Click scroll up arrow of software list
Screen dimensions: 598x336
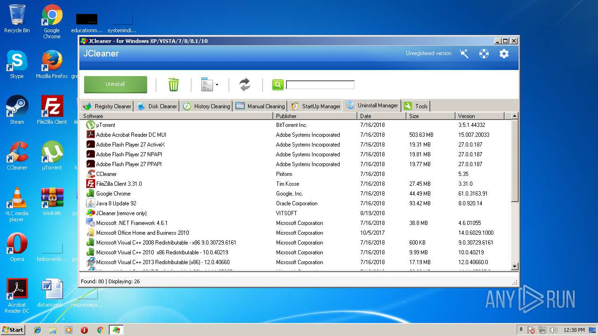[515, 116]
